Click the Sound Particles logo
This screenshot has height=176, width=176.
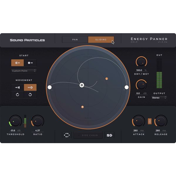pos(27,40)
